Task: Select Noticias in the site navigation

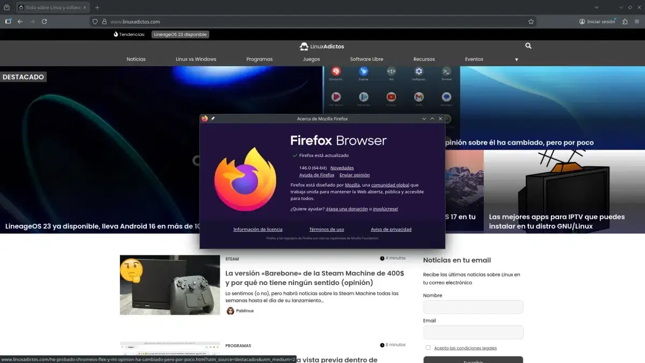Action: point(136,59)
